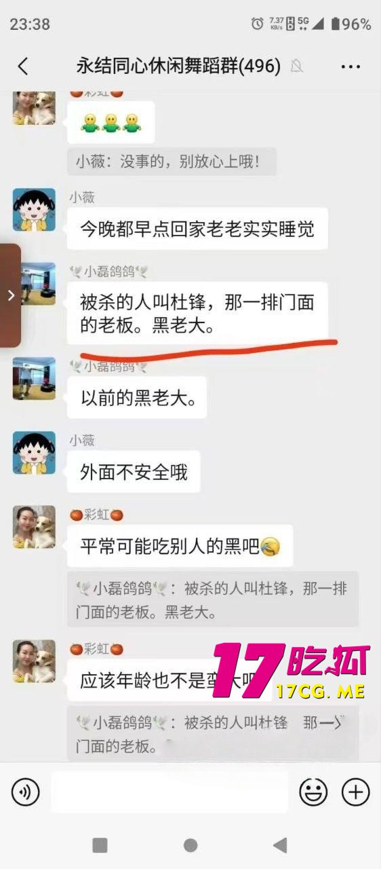Tap the back arrow in chat header
381x869 pixels.
point(23,66)
